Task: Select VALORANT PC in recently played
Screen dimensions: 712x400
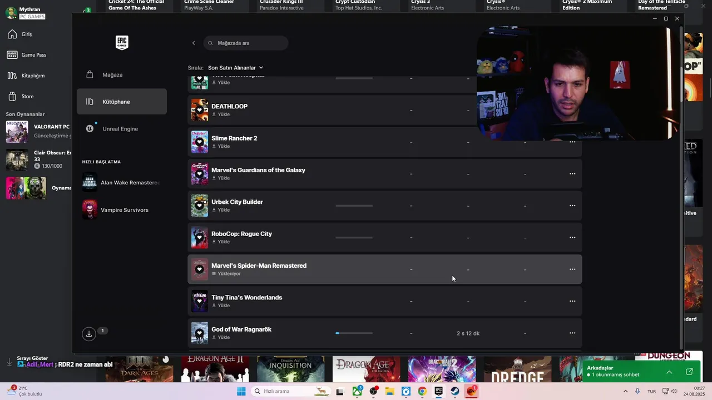Action: tap(38, 131)
